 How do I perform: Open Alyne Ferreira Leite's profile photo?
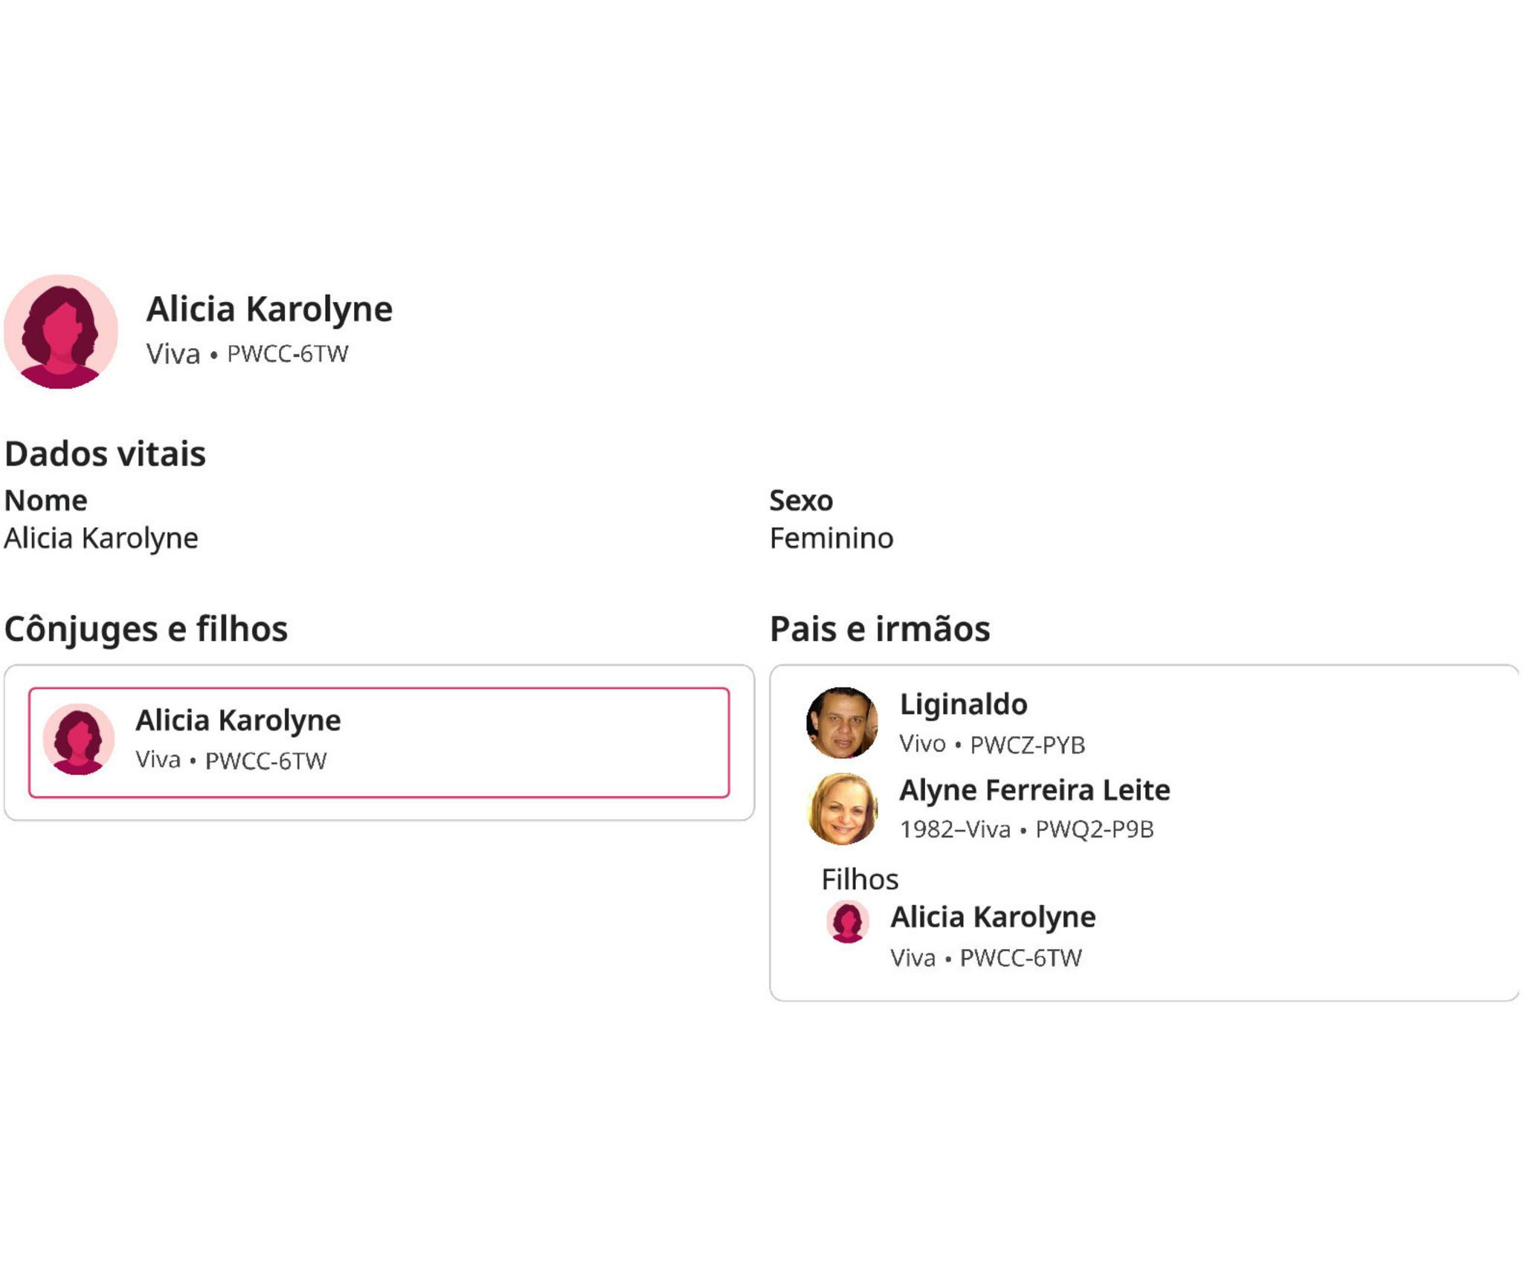coord(842,808)
